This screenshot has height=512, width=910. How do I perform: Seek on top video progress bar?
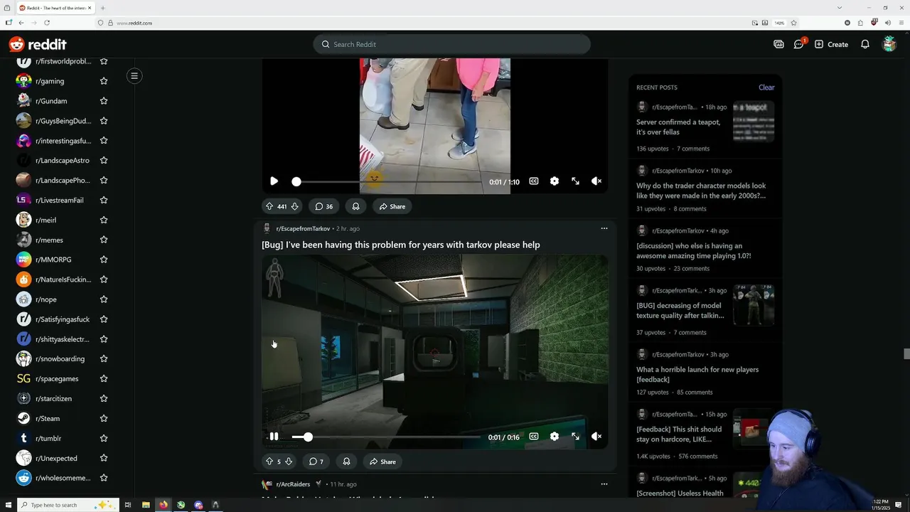click(387, 181)
